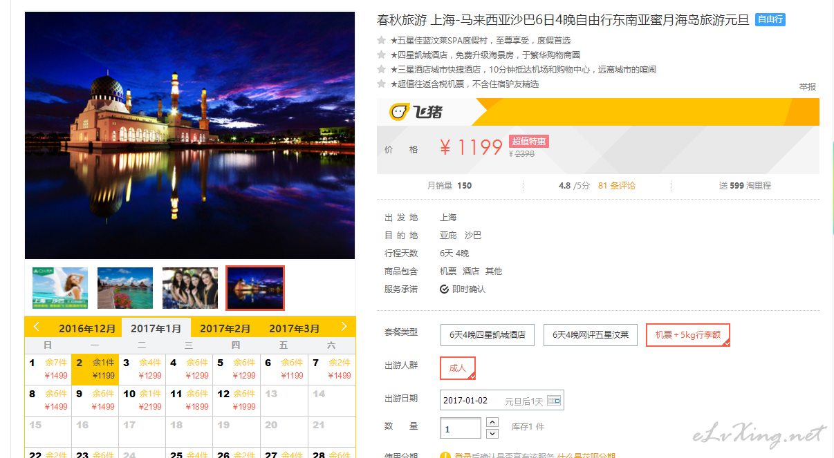Go to previous month with left calendar arrow

click(x=37, y=327)
